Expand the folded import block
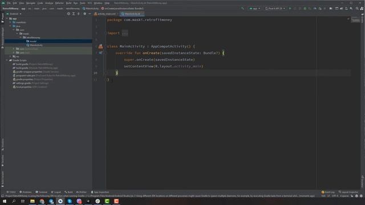Screen dimensions: 365x205 click(125, 33)
